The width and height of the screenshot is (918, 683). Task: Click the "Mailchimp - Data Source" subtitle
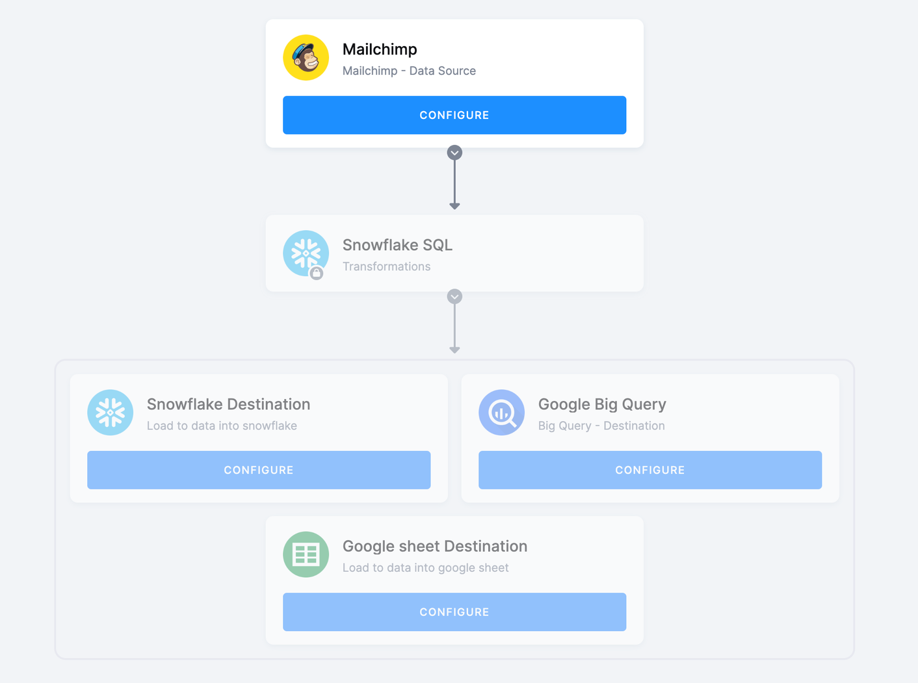point(409,71)
